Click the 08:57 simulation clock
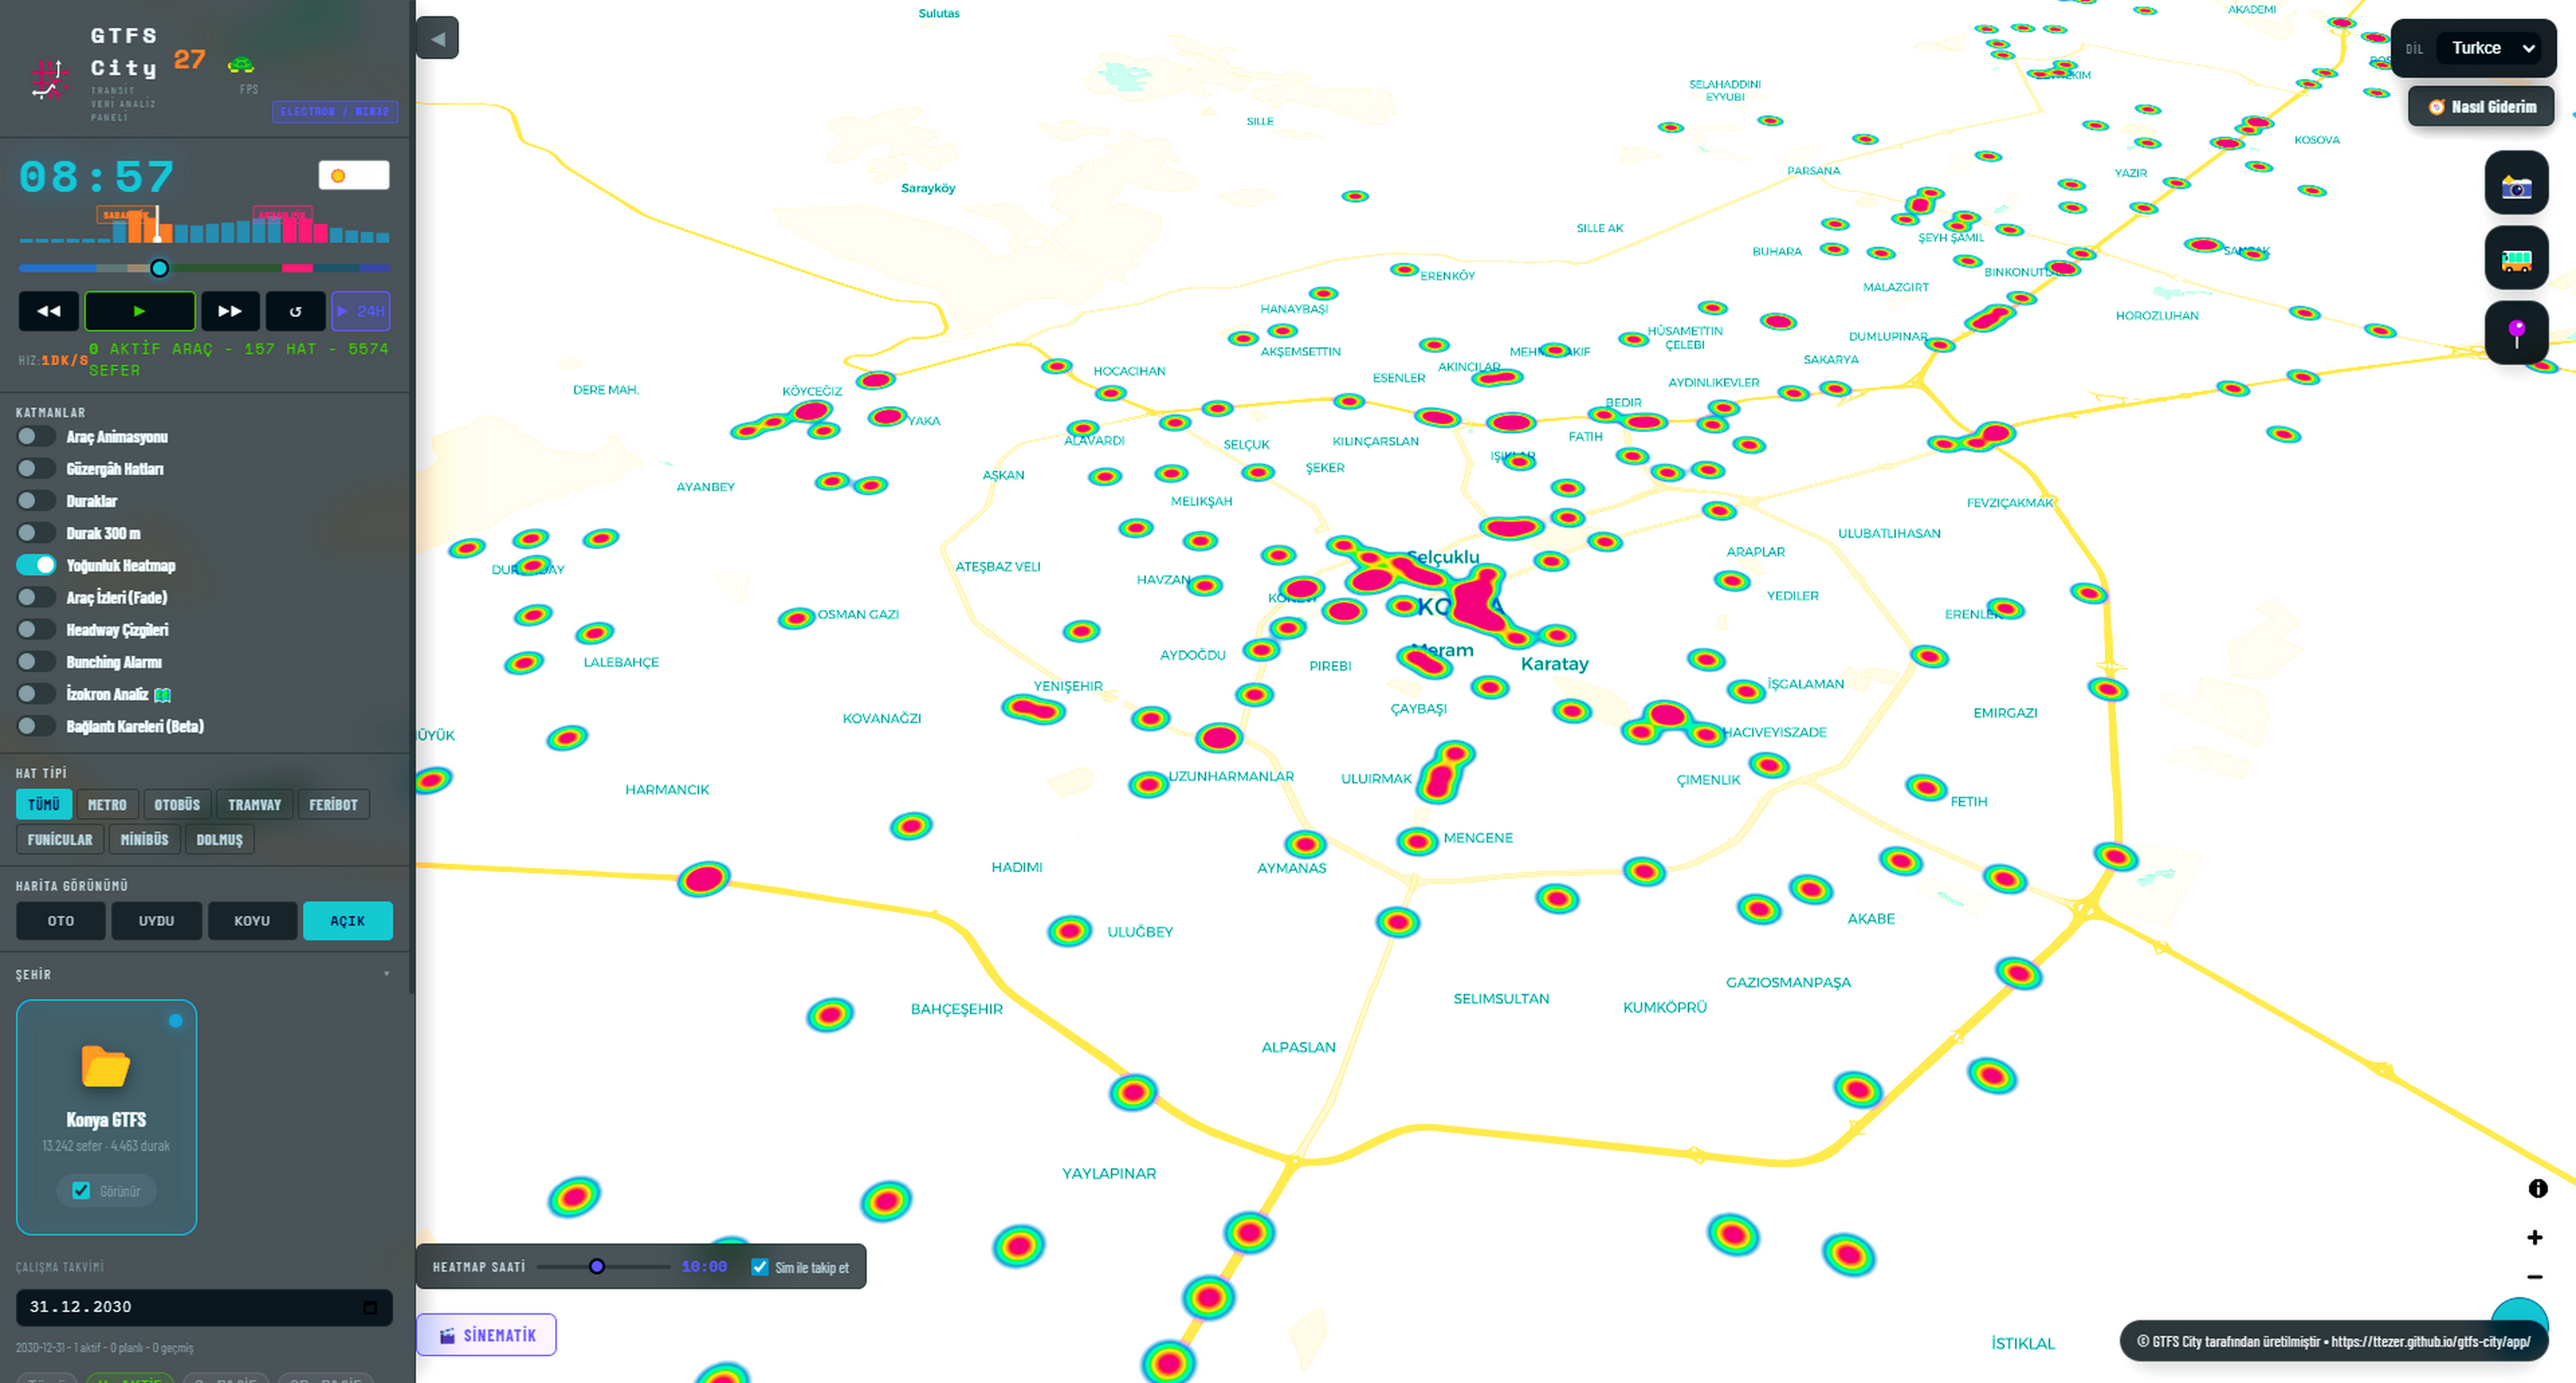The width and height of the screenshot is (2576, 1383). click(x=96, y=178)
